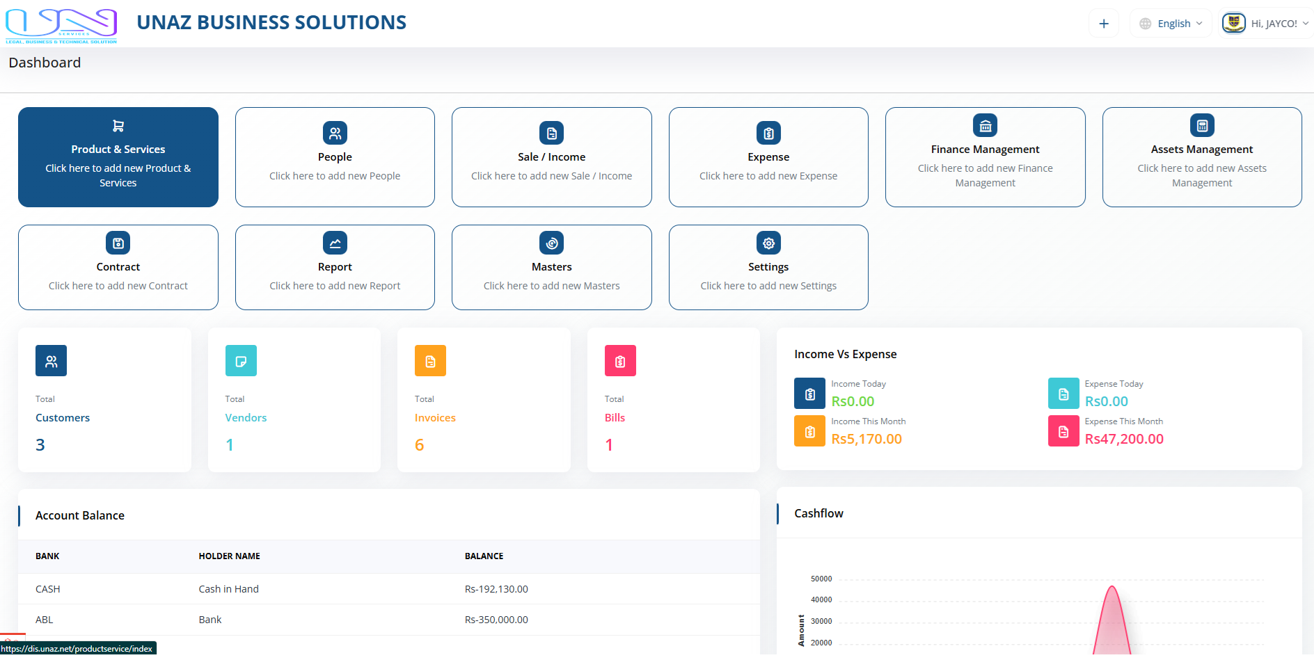Open Finance Management bank icon

(x=985, y=125)
